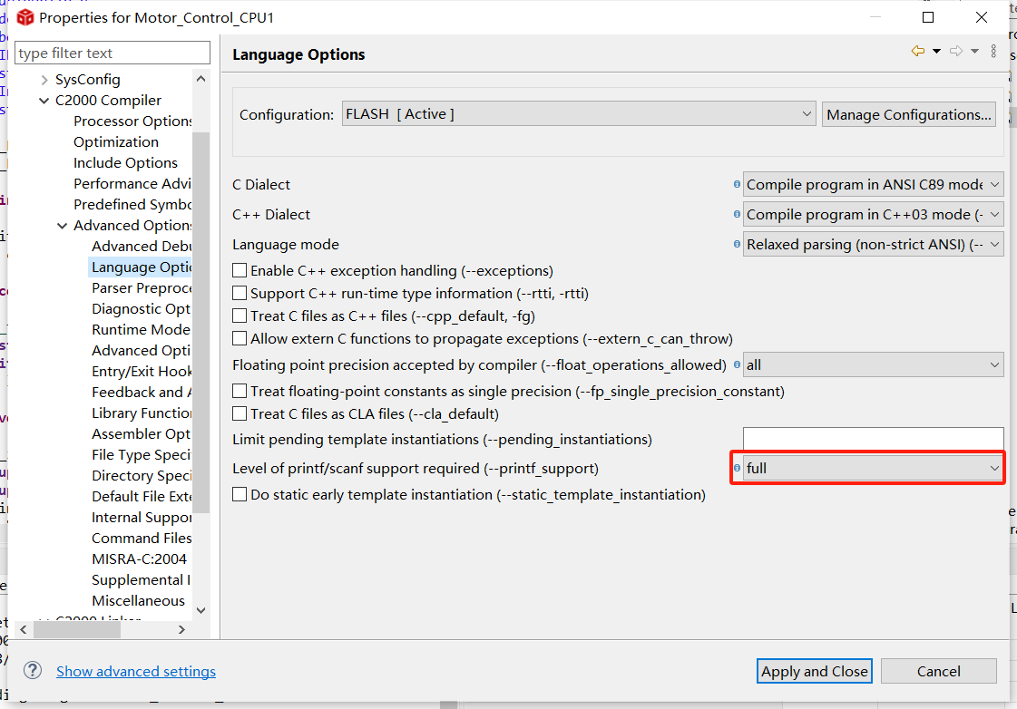Select MISRA-C:2004 in tree
The height and width of the screenshot is (709, 1017).
(x=139, y=558)
